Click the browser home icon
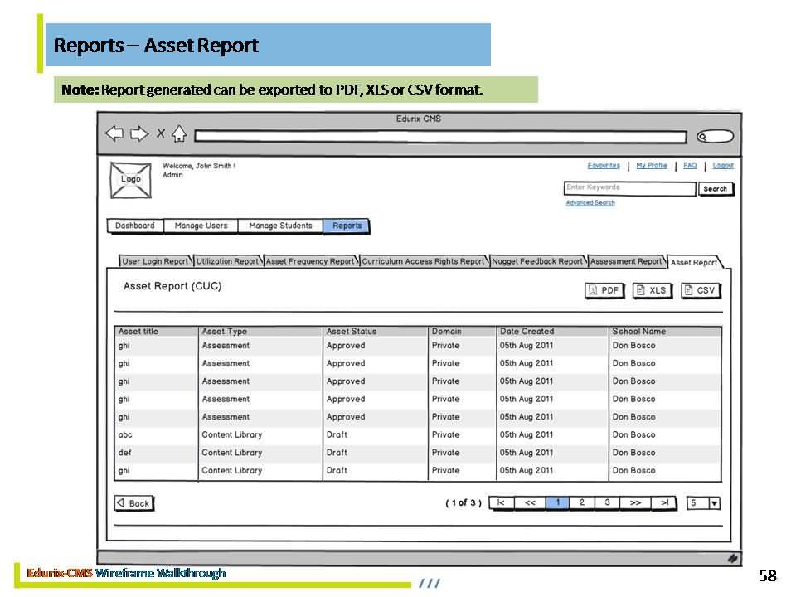Screen dimensions: 796x597 tap(179, 134)
